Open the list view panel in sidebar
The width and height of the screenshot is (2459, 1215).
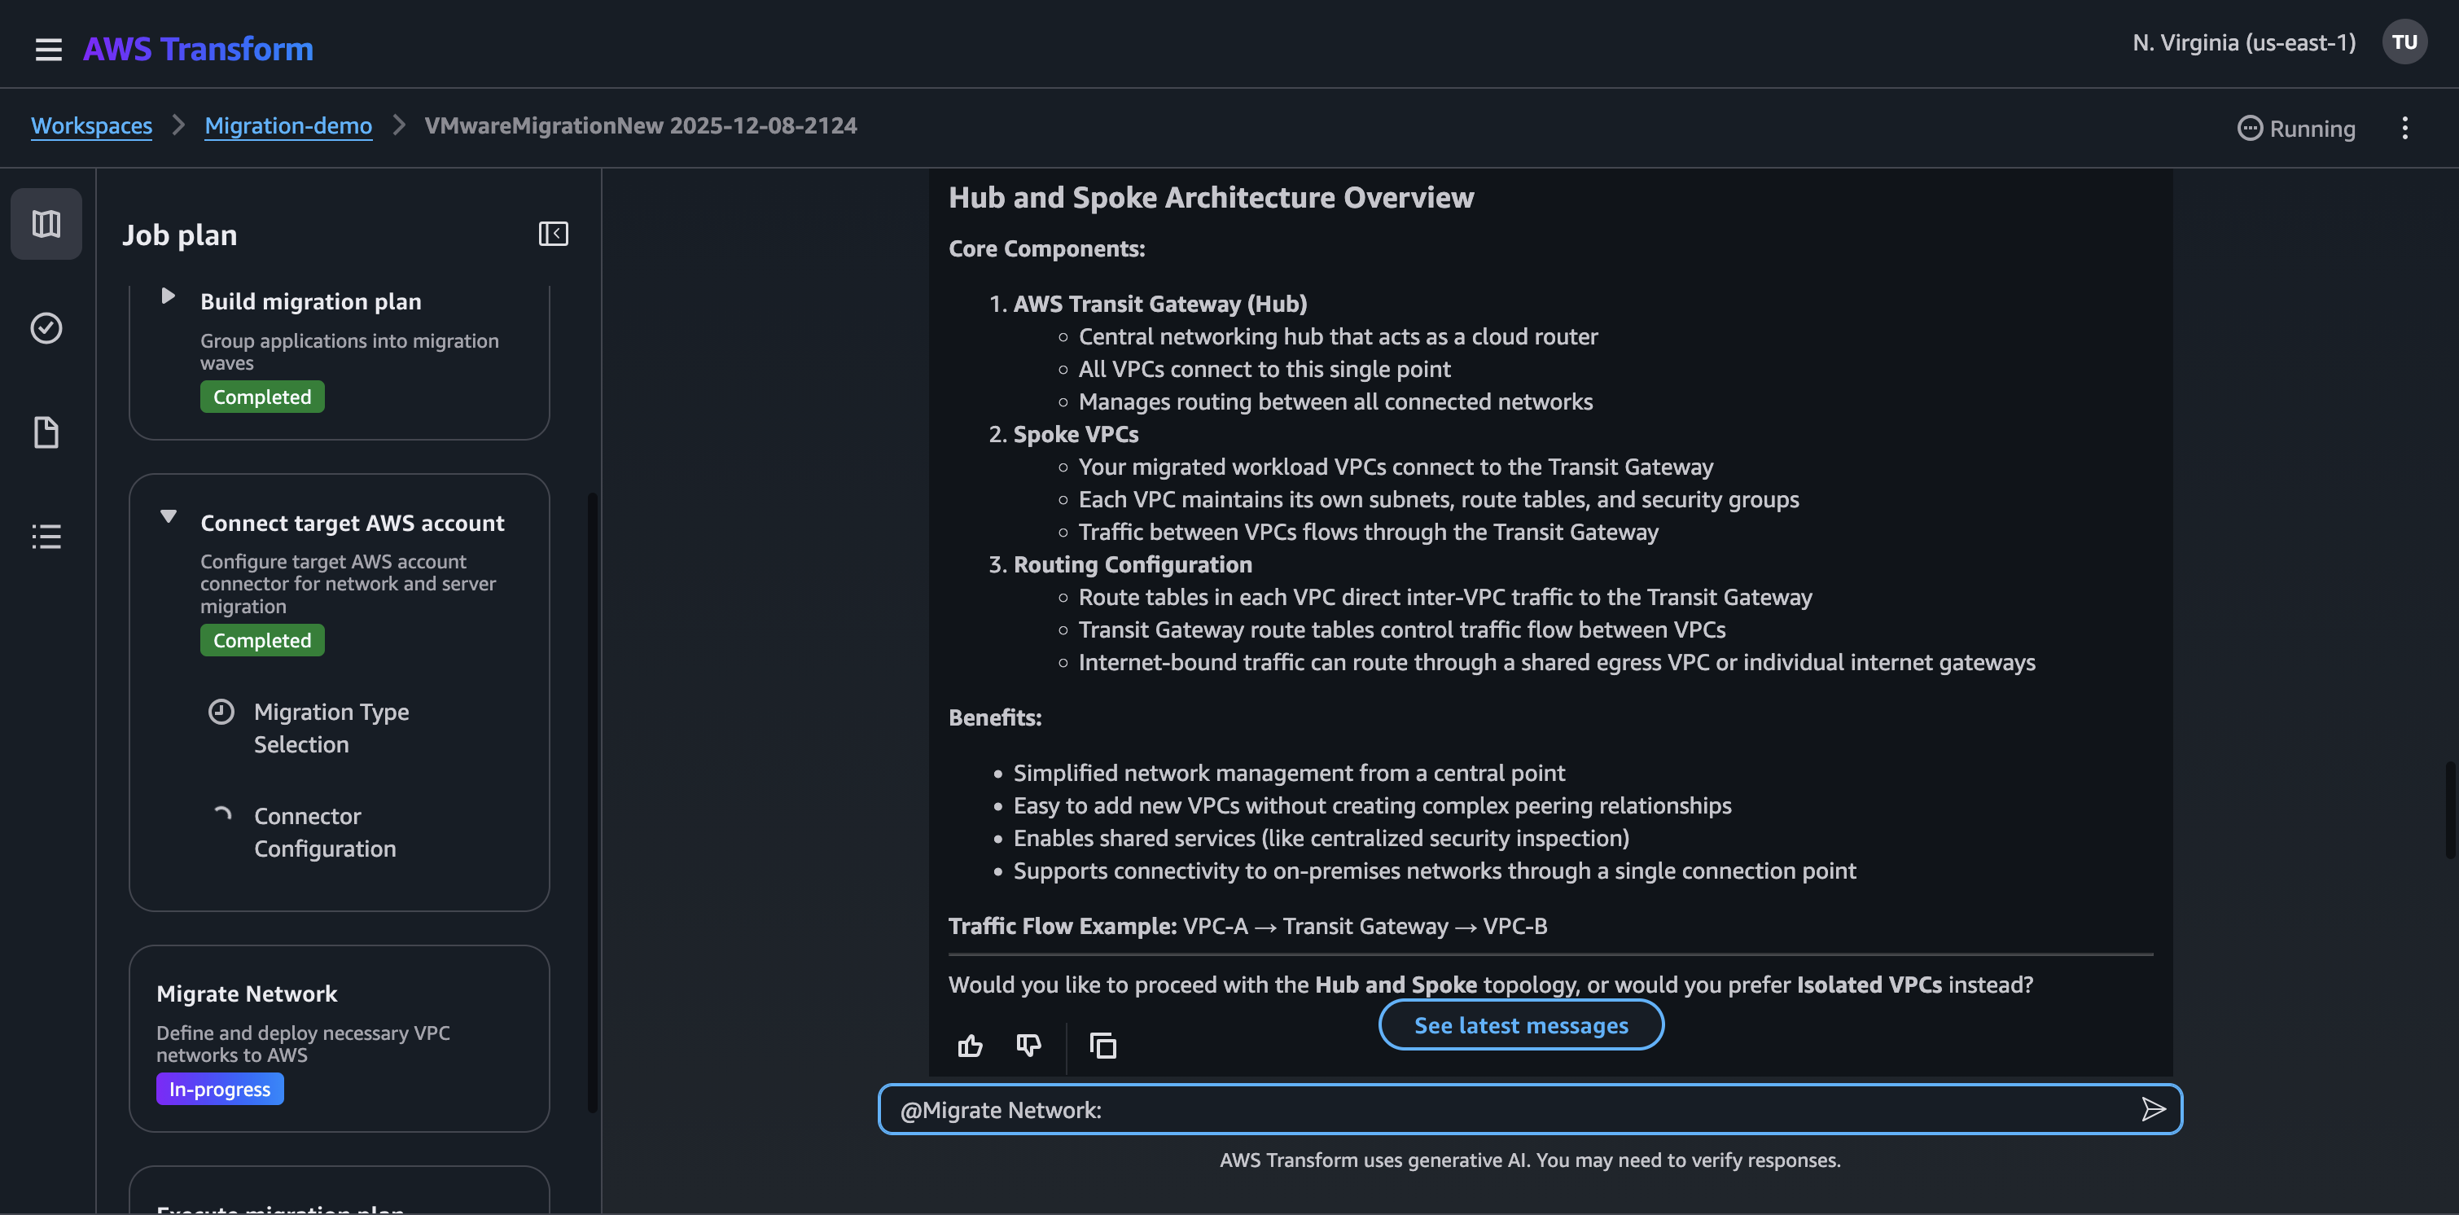tap(46, 536)
